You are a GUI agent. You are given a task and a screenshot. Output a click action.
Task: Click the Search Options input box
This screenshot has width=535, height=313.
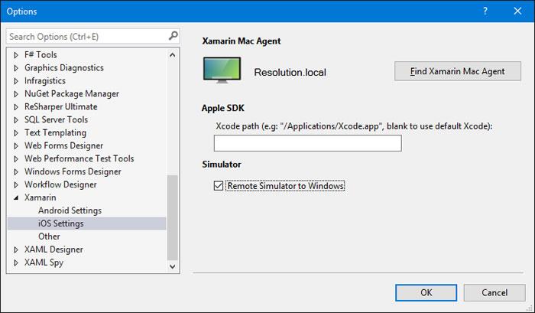point(88,36)
